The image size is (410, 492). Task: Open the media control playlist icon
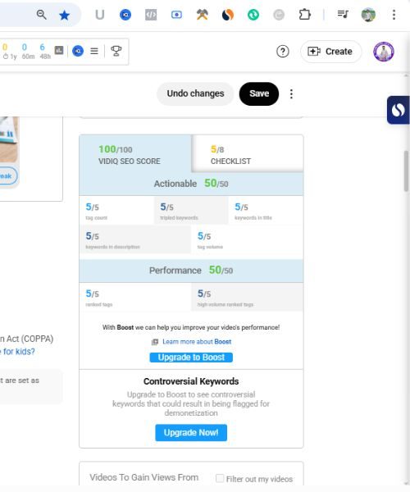point(343,14)
